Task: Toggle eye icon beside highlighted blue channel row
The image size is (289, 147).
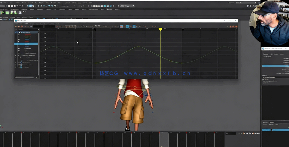Action: click(x=19, y=44)
